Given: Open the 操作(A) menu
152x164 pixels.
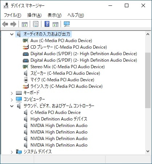Looking at the screenshot, I should [x=34, y=15].
